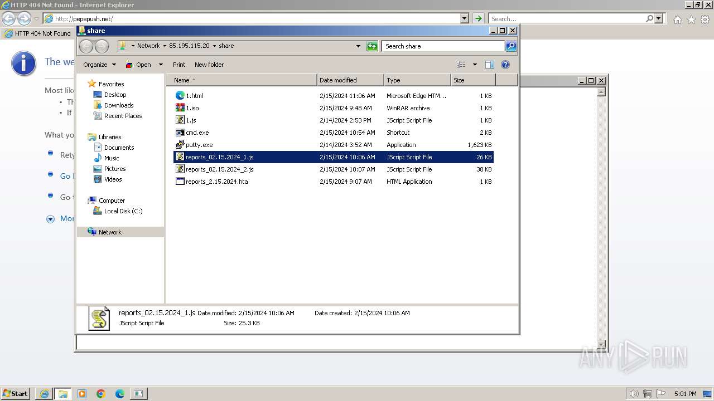
Task: Click the Explorer forward arrow in share window
Action: point(102,46)
